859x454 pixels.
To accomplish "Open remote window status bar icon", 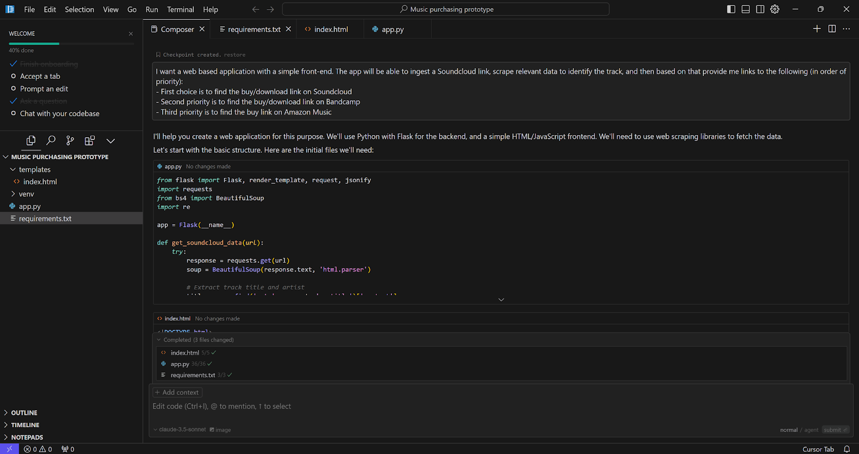I will click(9, 449).
